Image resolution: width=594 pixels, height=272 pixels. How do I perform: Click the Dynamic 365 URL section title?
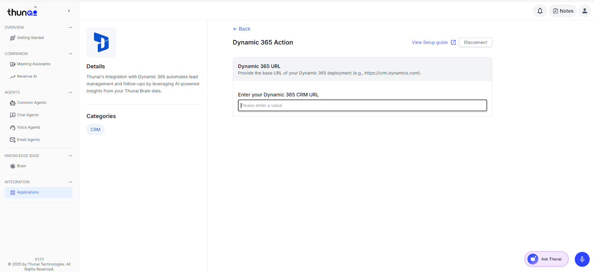pos(259,66)
